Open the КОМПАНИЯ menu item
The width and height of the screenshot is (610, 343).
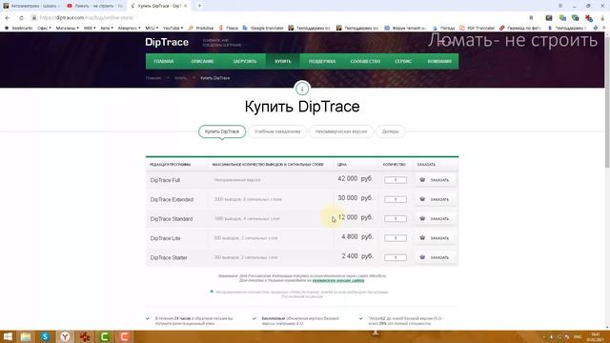(x=439, y=61)
